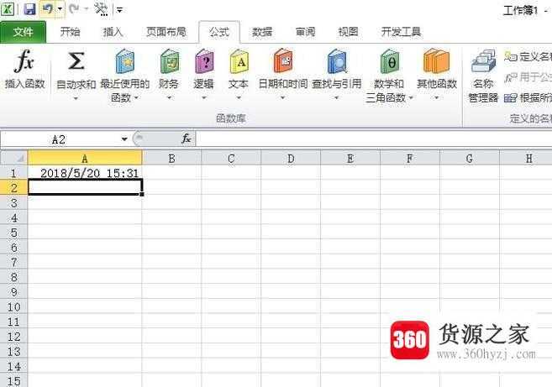This screenshot has height=387, width=552.
Task: Switch to the 开始 (Home) tab
Action: tap(70, 32)
